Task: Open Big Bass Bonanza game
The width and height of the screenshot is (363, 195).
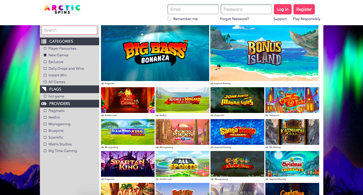Action: click(x=155, y=53)
